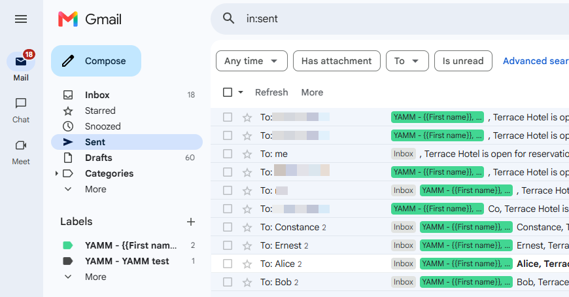Expand More below Categories
569x297 pixels.
click(x=95, y=189)
